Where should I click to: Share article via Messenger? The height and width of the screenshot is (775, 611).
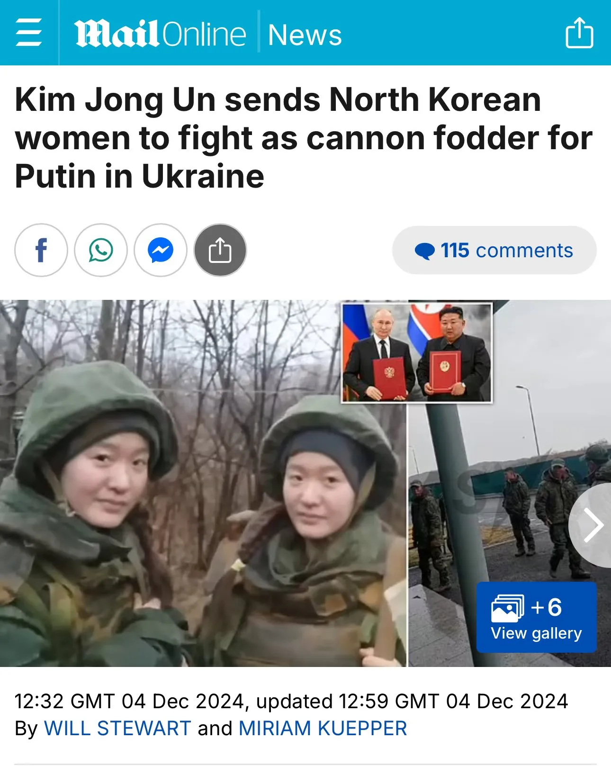[161, 250]
